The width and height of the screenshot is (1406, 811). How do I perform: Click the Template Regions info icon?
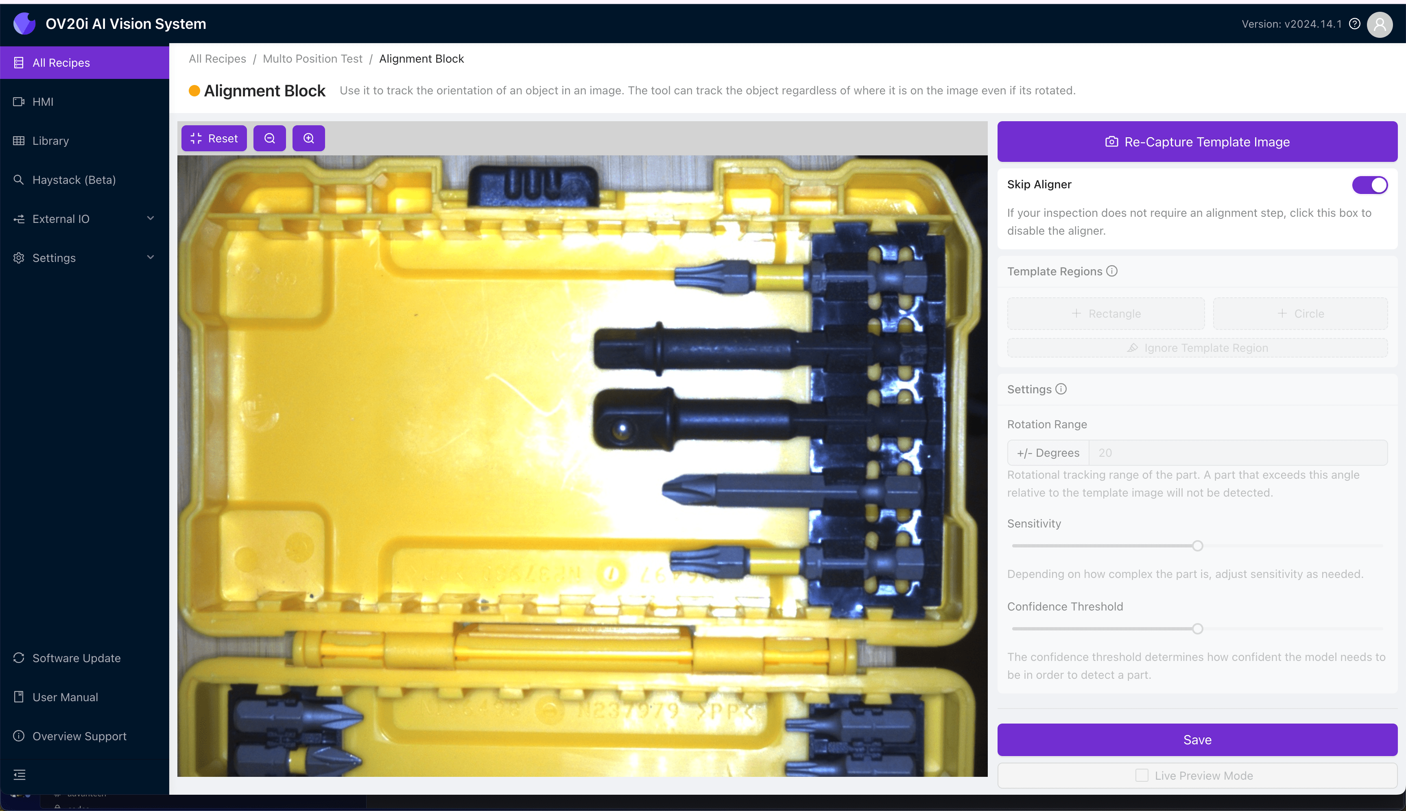[x=1112, y=271]
